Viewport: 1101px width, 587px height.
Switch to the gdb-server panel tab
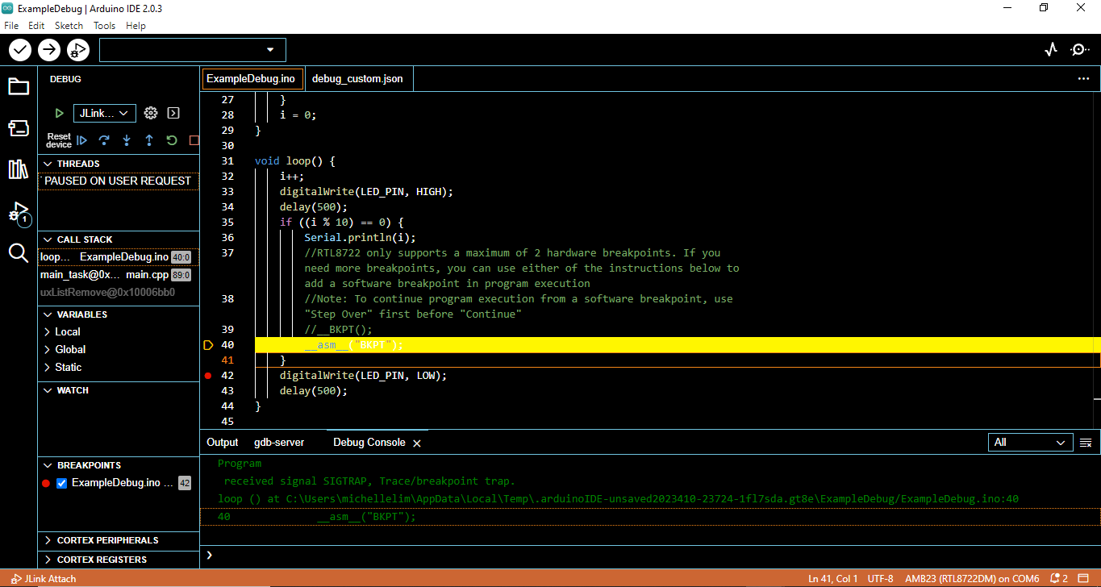click(279, 443)
